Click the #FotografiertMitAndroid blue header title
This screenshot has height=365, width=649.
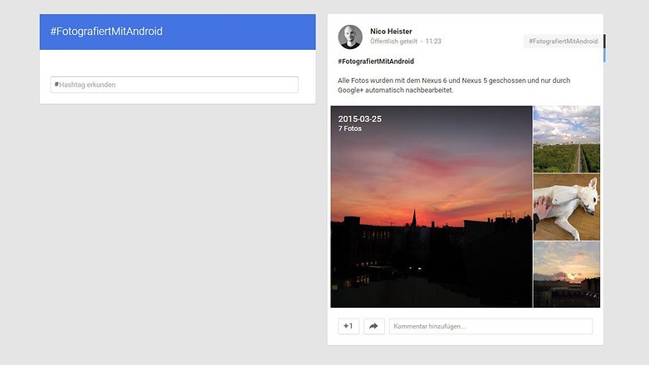click(x=106, y=32)
